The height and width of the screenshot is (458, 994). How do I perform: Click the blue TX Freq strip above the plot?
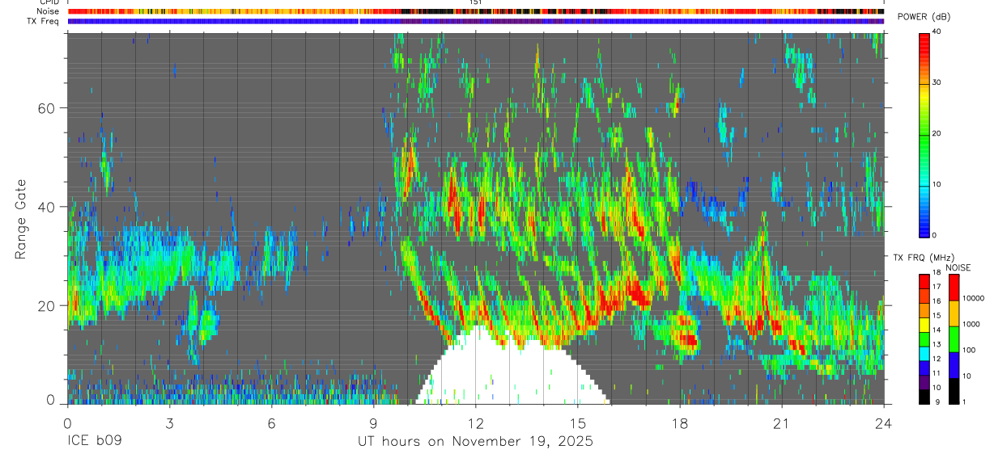(476, 21)
